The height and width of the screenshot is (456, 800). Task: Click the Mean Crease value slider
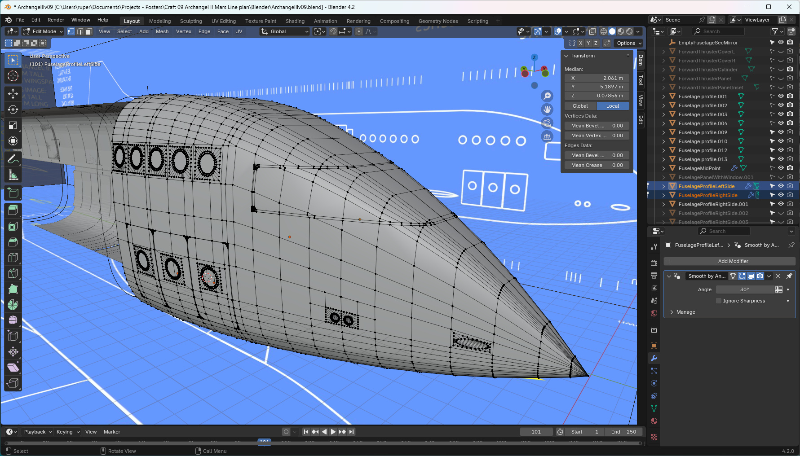597,165
